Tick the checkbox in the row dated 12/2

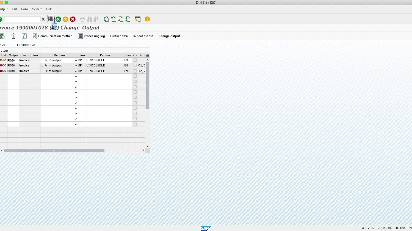click(x=135, y=71)
